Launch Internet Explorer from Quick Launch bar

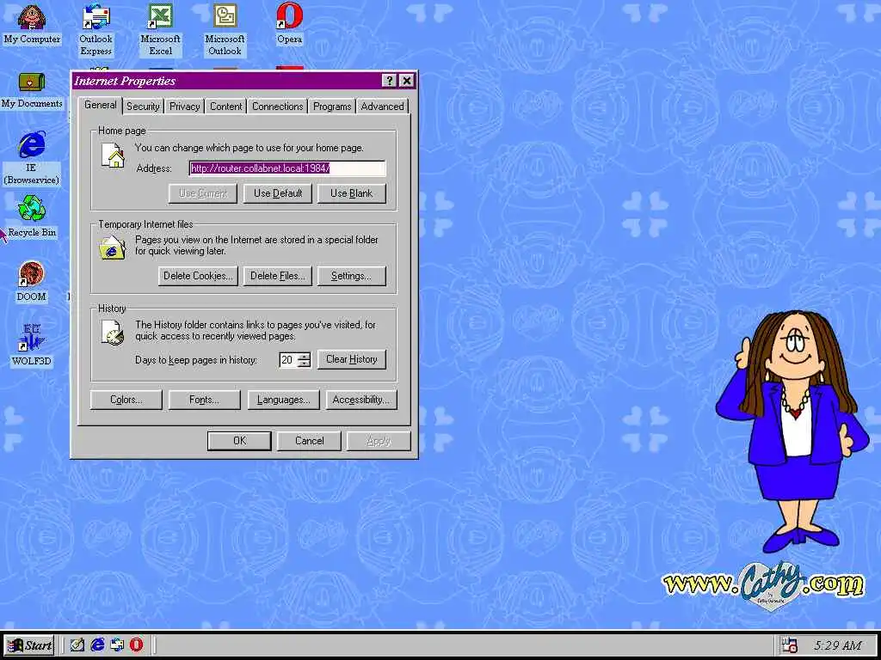[x=97, y=645]
